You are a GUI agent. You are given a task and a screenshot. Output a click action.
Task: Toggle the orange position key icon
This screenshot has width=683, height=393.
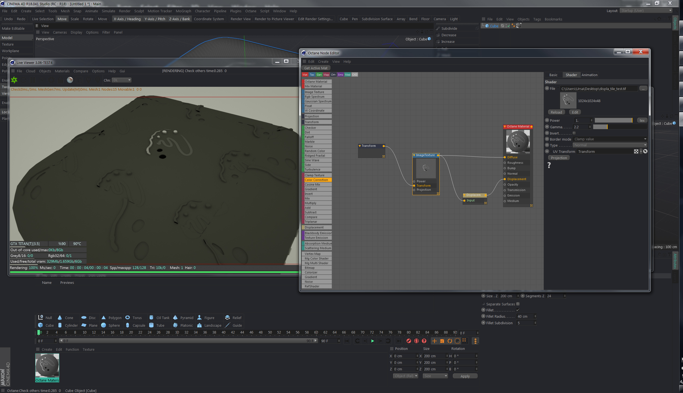(434, 341)
